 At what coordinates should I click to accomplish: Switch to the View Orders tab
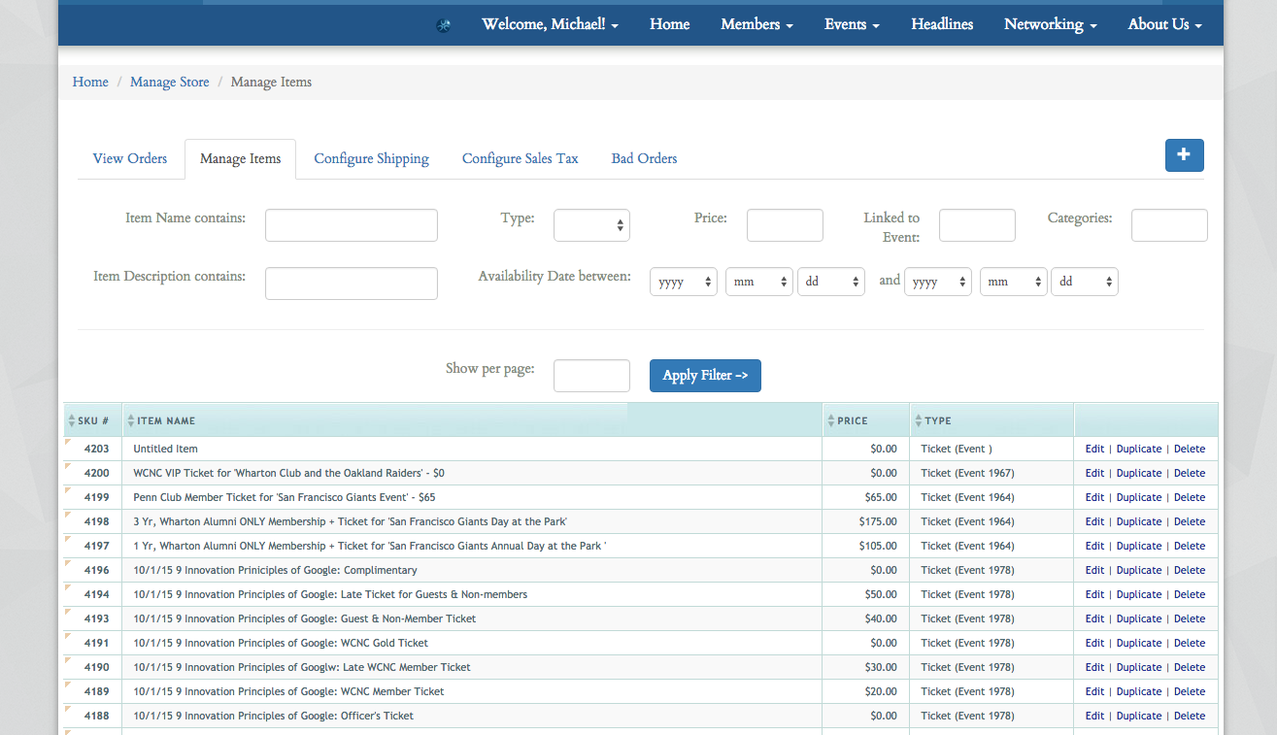click(x=130, y=158)
